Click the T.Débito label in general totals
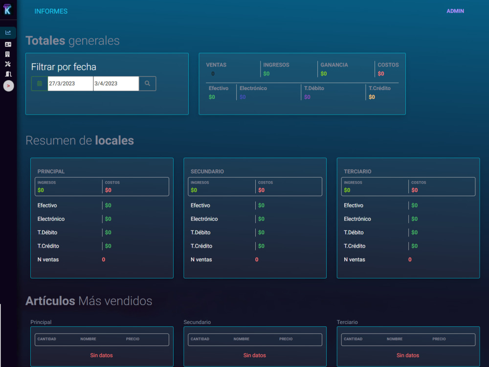Screen dimensions: 489x367 pyautogui.click(x=314, y=88)
